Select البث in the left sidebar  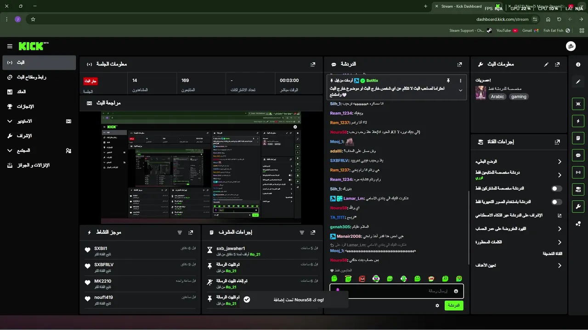[x=39, y=62]
